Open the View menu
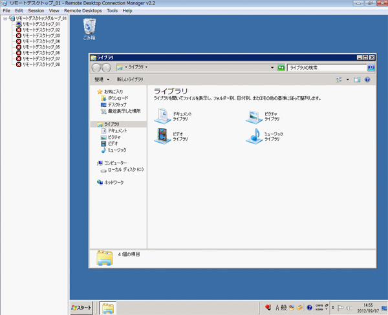The width and height of the screenshot is (388, 315). (54, 10)
